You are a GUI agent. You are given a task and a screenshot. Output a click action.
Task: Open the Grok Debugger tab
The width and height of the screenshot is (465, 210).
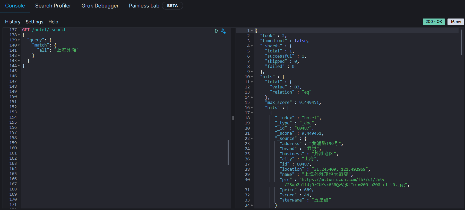(x=100, y=6)
